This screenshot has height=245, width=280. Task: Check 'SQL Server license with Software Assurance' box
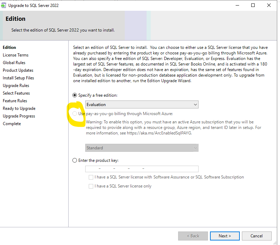91,177
